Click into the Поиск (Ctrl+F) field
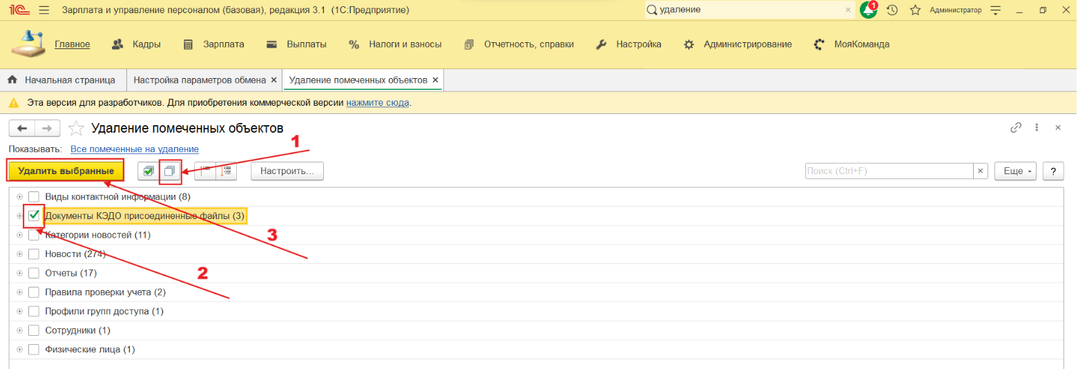The height and width of the screenshot is (369, 1078). (x=889, y=171)
